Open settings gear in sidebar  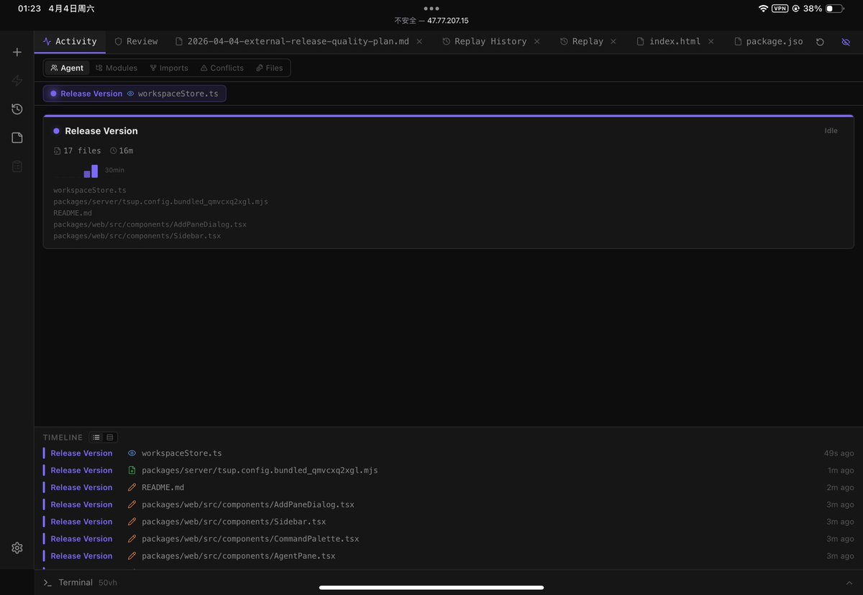click(17, 548)
